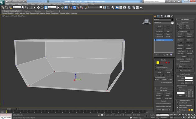Click the Render Production teapot icon
Image resolution: width=196 pixels, height=119 pixels.
[x=141, y=7]
